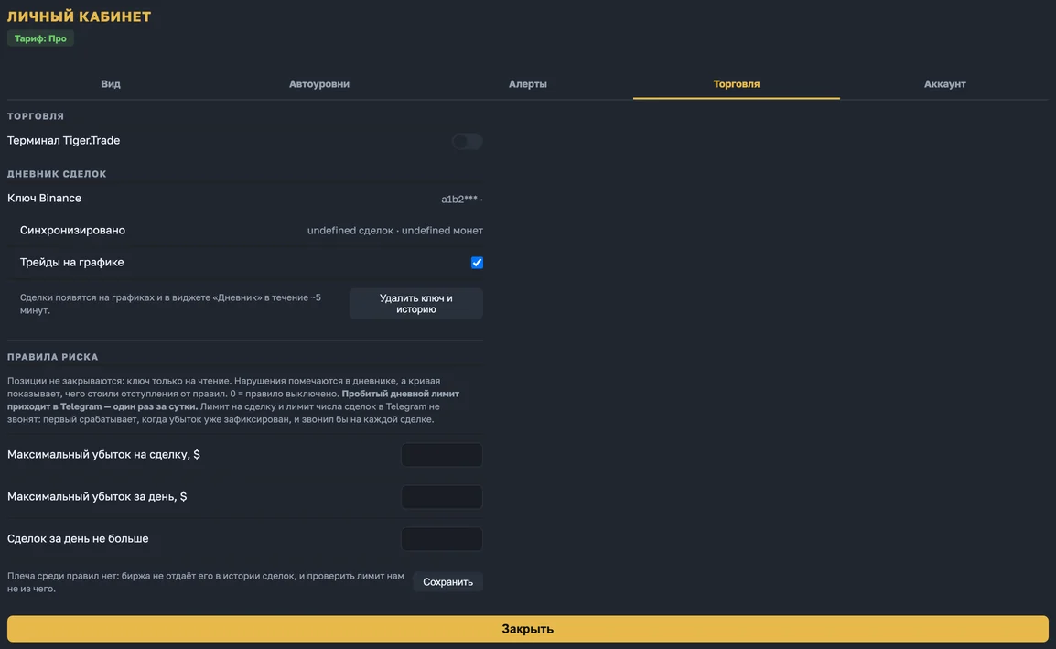Go to the Алерты tab

(x=527, y=83)
